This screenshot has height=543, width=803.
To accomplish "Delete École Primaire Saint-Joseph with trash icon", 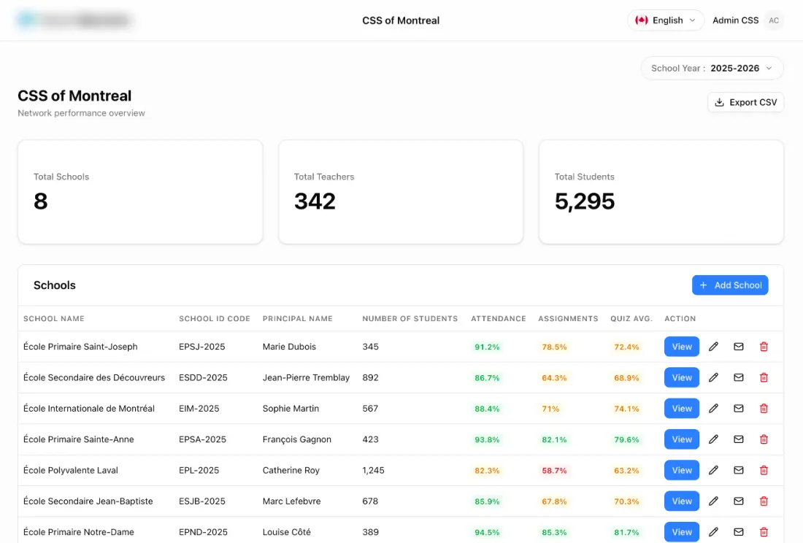I will pyautogui.click(x=764, y=347).
